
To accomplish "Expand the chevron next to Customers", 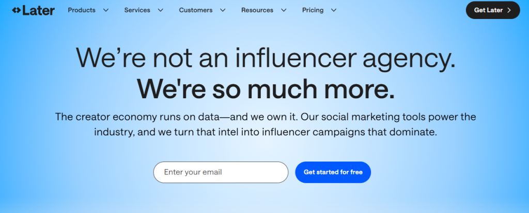I will (x=223, y=10).
